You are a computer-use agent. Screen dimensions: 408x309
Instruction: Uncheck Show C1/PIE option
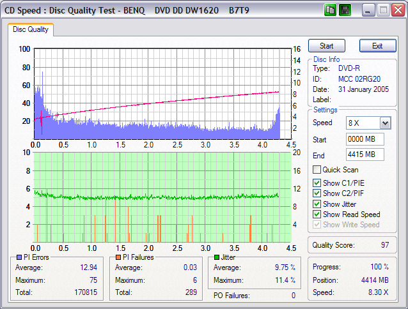pos(317,183)
